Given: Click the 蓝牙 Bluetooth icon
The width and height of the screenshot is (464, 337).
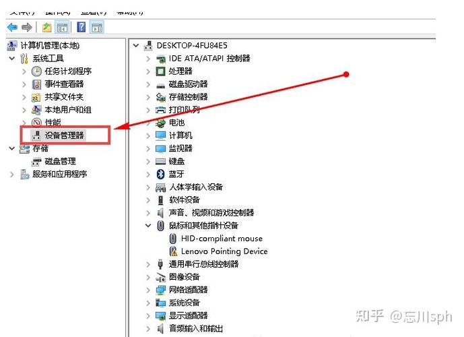Looking at the screenshot, I should (x=160, y=174).
